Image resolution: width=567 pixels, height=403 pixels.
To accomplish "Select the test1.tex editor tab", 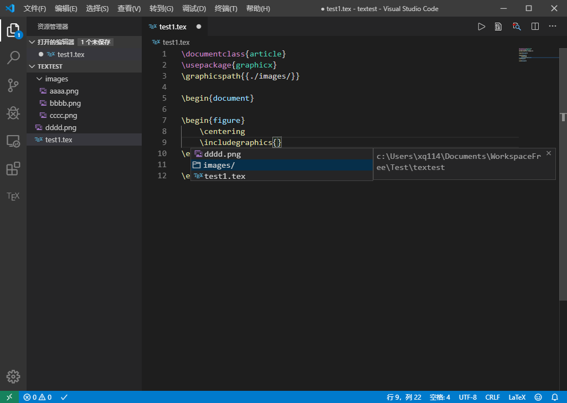I will (174, 27).
